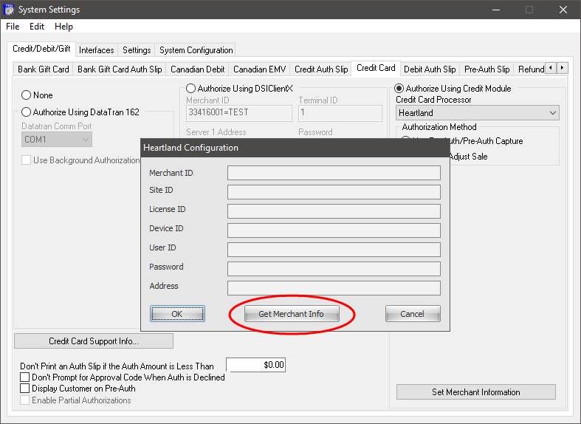This screenshot has width=581, height=424.
Task: Click the Heartland Password input field
Action: (334, 269)
